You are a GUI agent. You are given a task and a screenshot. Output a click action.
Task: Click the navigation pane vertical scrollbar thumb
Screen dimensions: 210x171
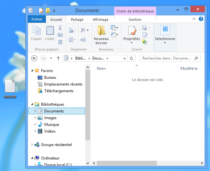click(88, 105)
